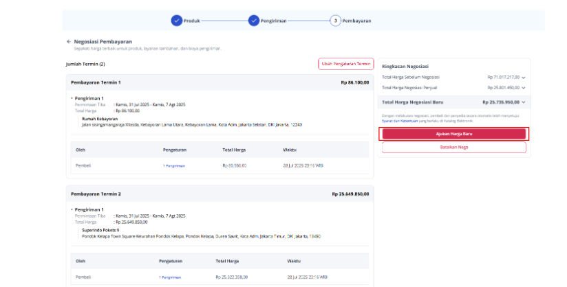The height and width of the screenshot is (287, 567).
Task: Expand Total Harga Sebelum Negosiasi chevron
Action: tap(523, 78)
